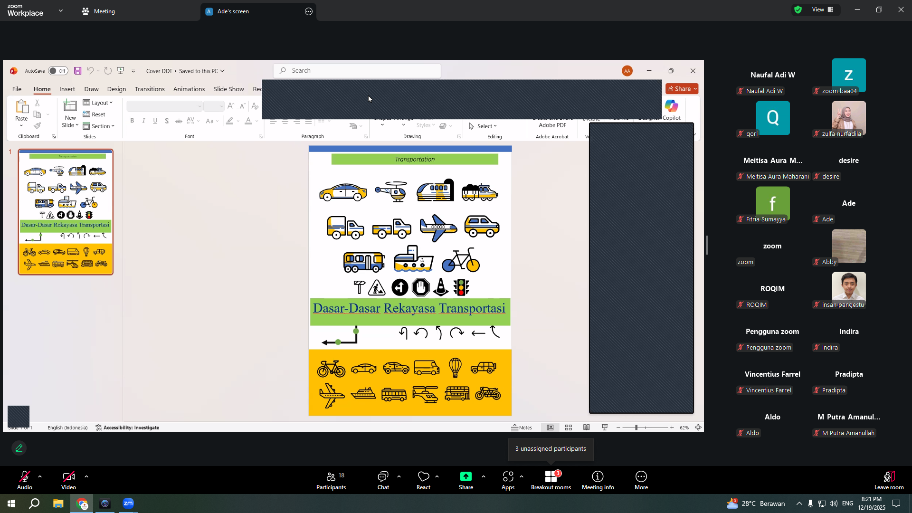This screenshot has width=912, height=513.
Task: Click the Save icon in PowerPoint title bar
Action: [78, 71]
